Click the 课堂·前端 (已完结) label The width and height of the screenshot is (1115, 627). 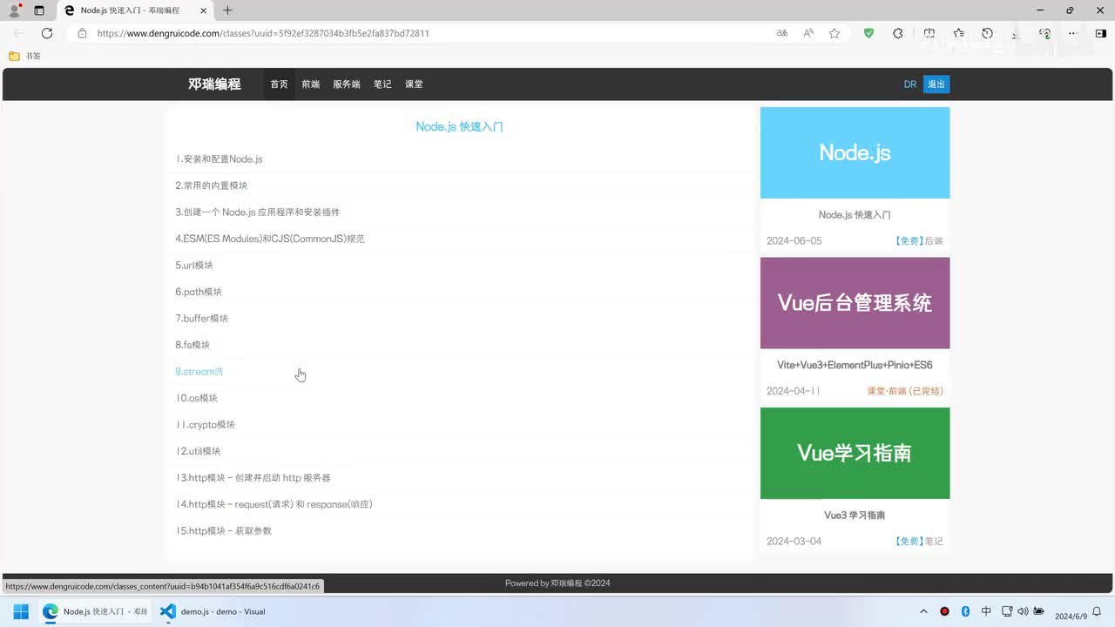pos(905,391)
